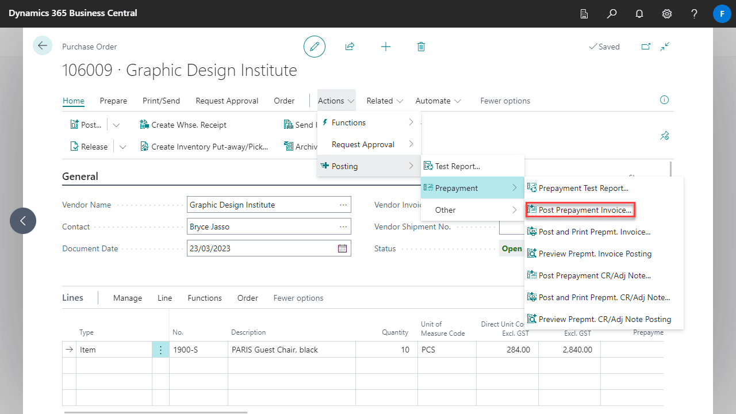Click the collapse page arrows icon
The image size is (736, 414).
click(x=665, y=47)
